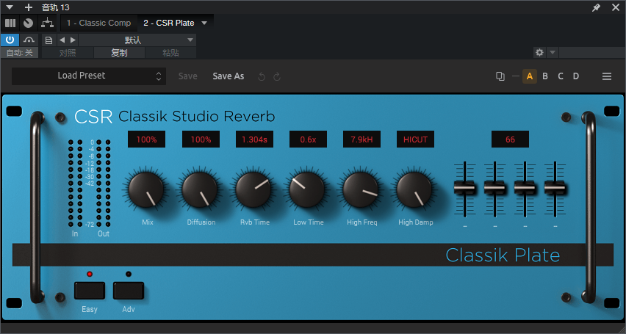Open the preset file document icon

[x=48, y=40]
